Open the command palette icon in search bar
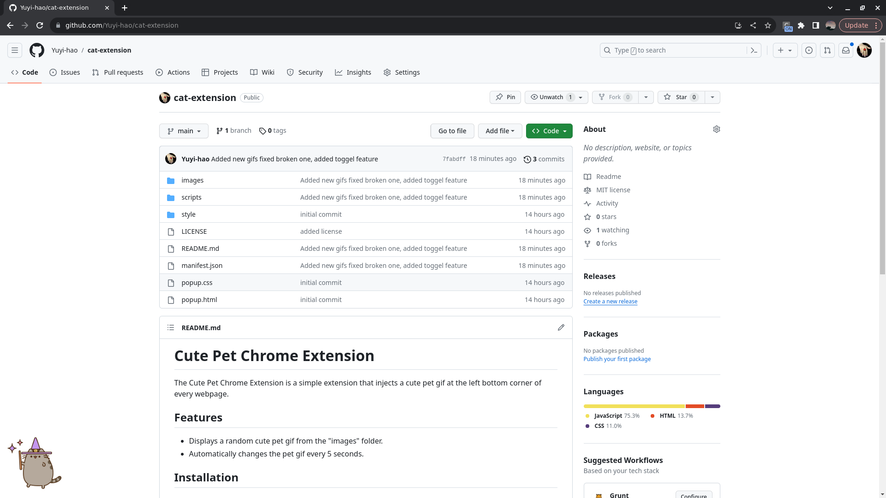886x498 pixels. (754, 50)
